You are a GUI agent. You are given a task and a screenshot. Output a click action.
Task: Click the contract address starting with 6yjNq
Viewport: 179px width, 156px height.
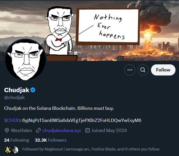tap(82, 120)
